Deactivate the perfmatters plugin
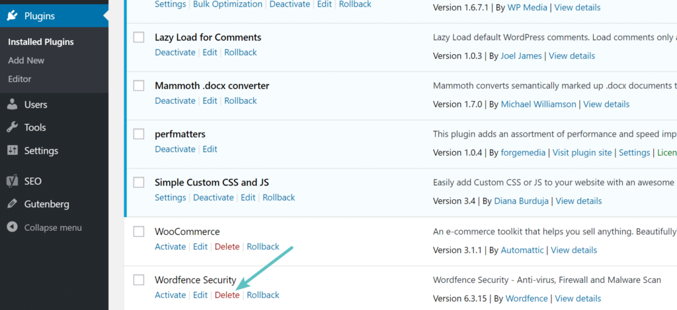This screenshot has width=677, height=310. (175, 149)
